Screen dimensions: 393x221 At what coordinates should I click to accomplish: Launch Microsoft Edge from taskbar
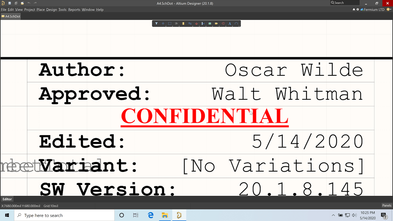150,215
